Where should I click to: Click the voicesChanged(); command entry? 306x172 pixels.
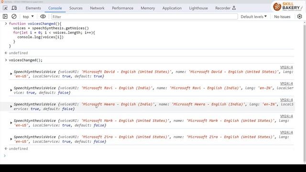(25, 60)
